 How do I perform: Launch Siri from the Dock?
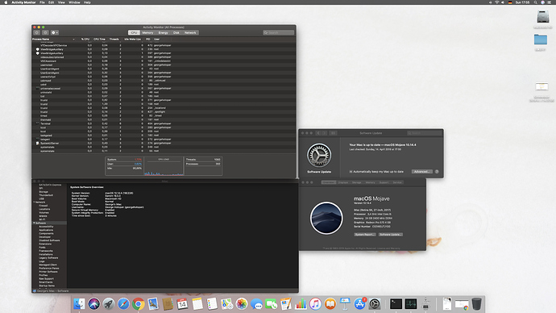[94, 304]
